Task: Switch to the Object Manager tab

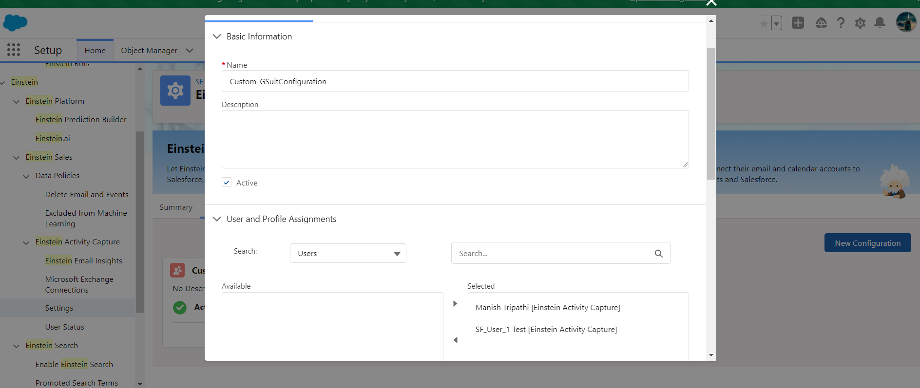Action: (149, 51)
